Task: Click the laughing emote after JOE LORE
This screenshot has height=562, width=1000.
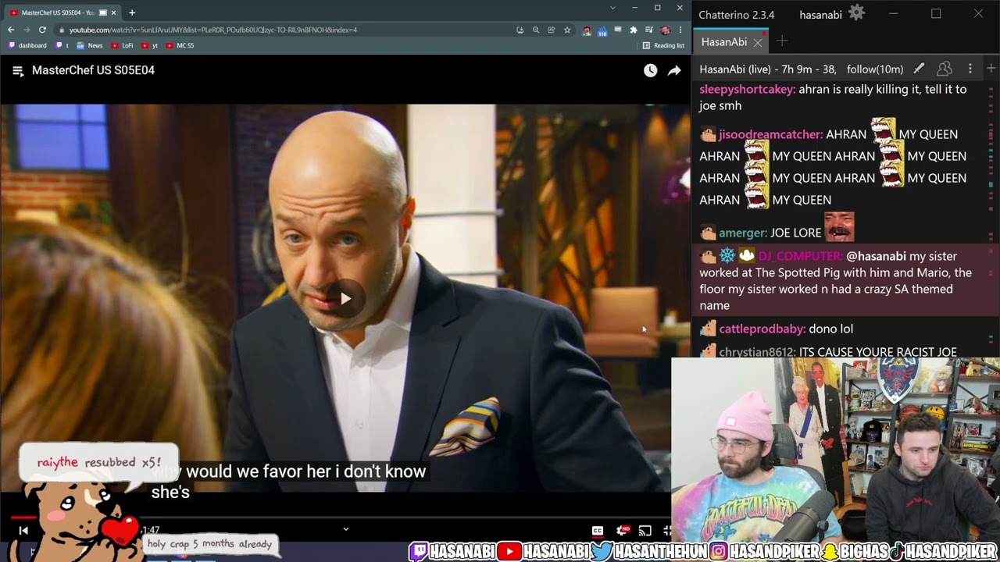Action: 839,227
